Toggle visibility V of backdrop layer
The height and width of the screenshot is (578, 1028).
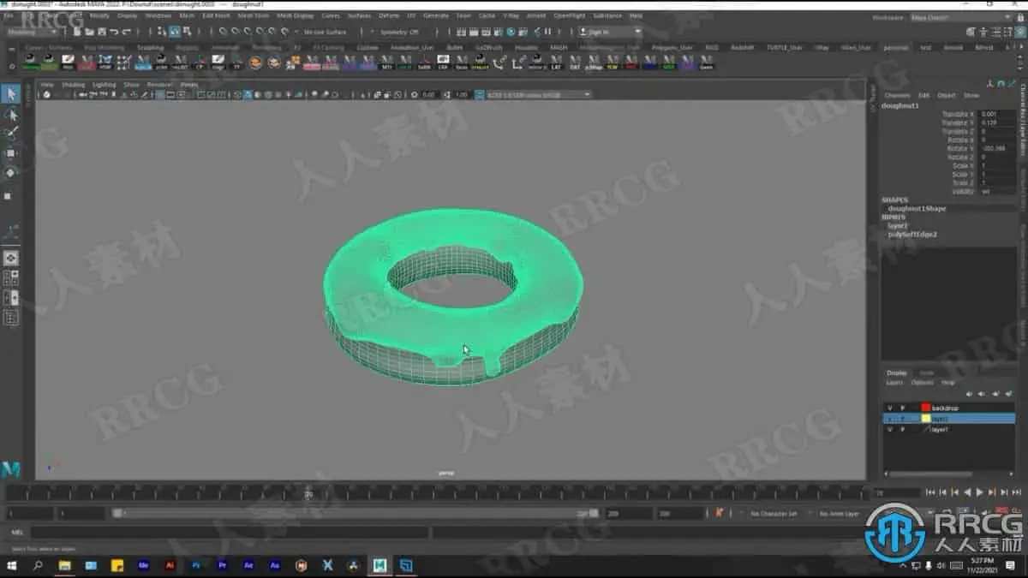[890, 408]
